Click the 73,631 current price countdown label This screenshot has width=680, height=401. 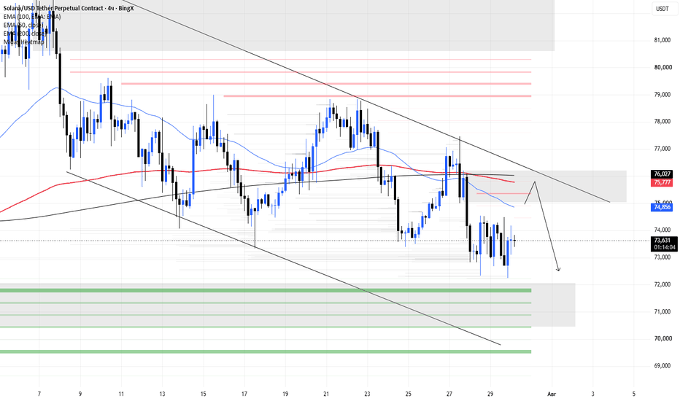point(664,244)
